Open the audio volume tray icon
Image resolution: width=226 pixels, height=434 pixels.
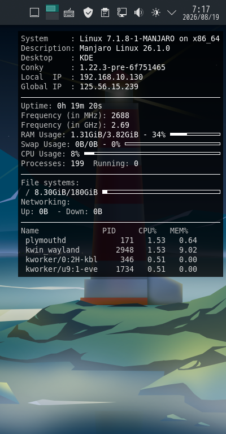click(x=138, y=12)
